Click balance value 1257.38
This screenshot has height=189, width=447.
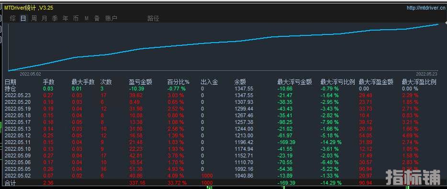(x=244, y=122)
